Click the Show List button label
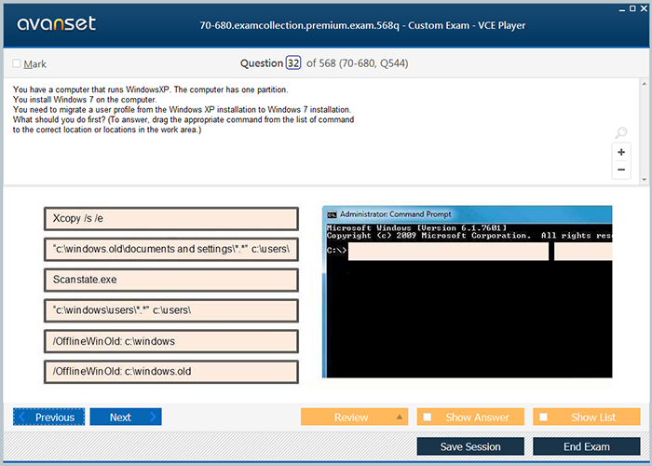Image resolution: width=652 pixels, height=466 pixels. (593, 418)
